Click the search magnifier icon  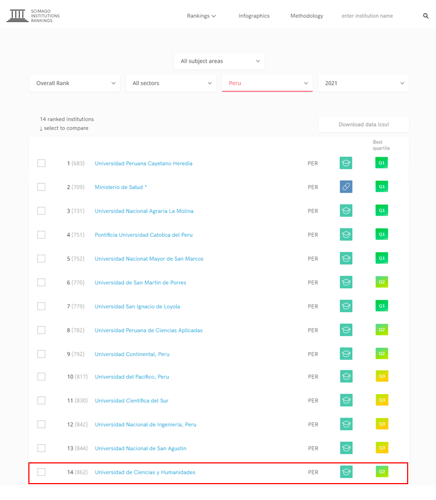[426, 16]
